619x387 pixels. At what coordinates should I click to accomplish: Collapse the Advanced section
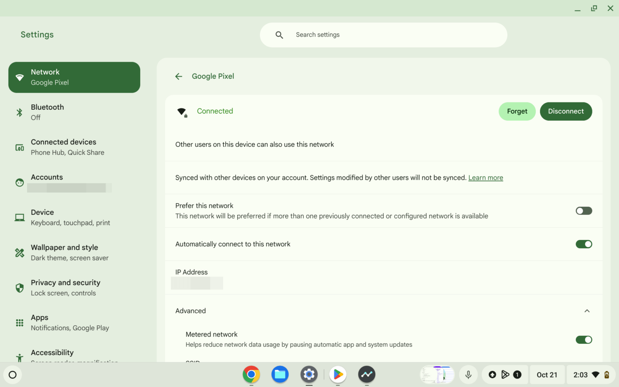587,310
